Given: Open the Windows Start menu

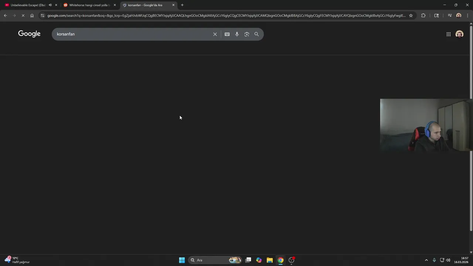Looking at the screenshot, I should 182,260.
